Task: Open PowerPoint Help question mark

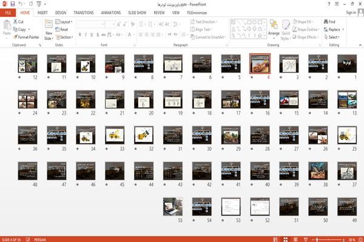Action: coord(329,4)
